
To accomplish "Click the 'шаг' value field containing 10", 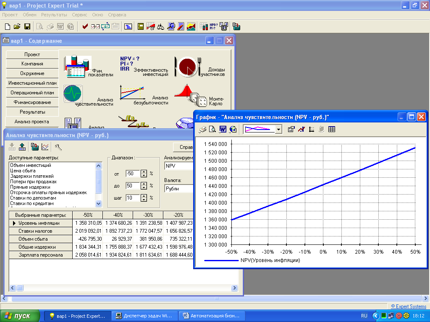I will point(133,198).
